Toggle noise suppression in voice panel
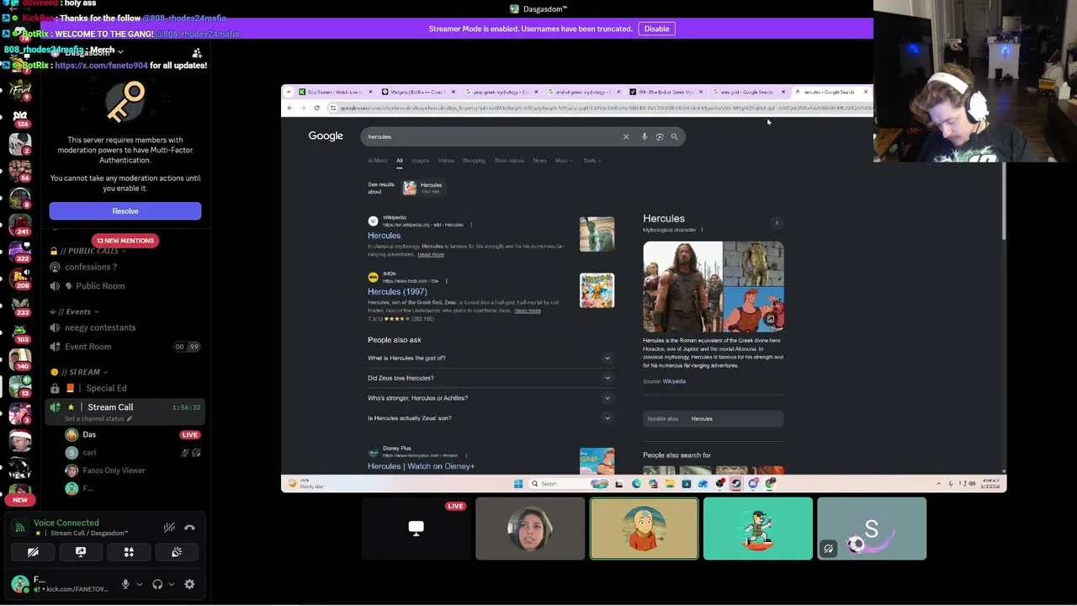1077x606 pixels. tap(169, 528)
